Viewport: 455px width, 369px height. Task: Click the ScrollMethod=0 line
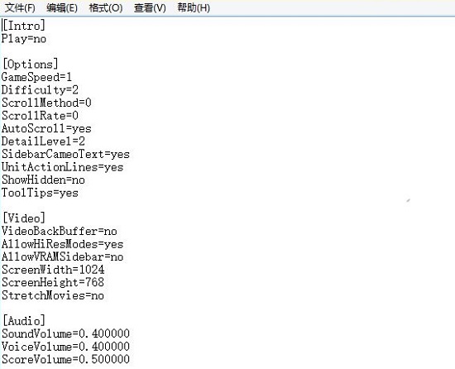point(46,103)
